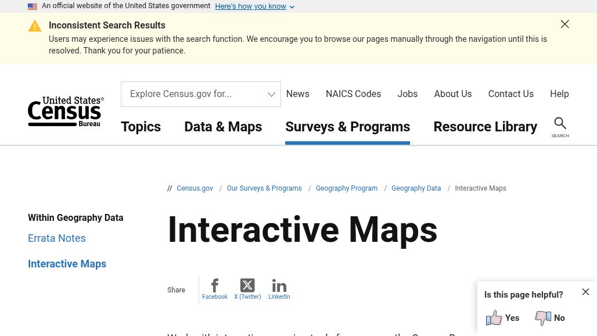
Task: Share page via Facebook icon
Action: 214,286
